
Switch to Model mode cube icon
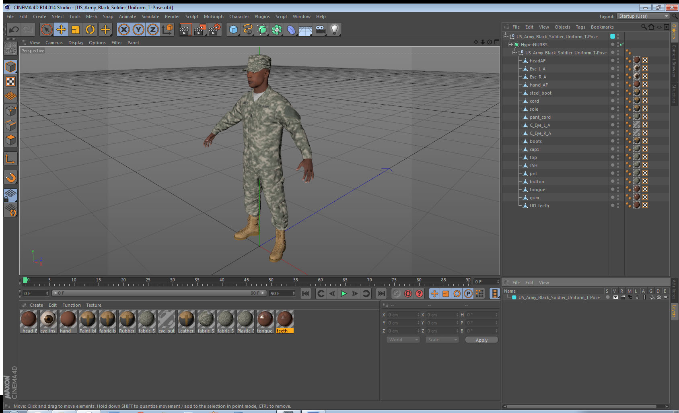[x=10, y=67]
